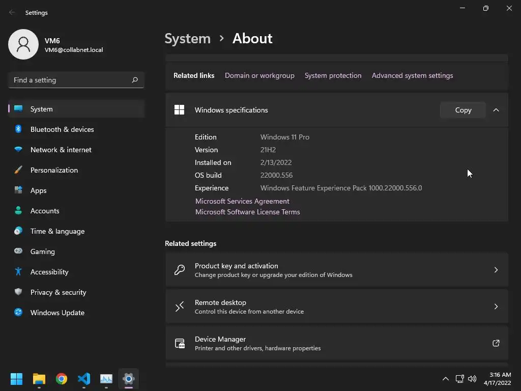
Task: Click the Bluetooth icon in sidebar
Action: (18, 129)
